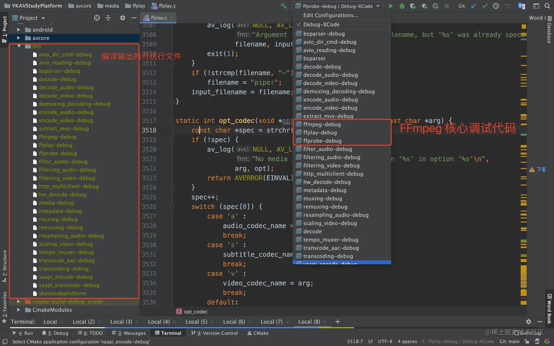
Task: Click the 4 spaces indent setting
Action: [407, 341]
